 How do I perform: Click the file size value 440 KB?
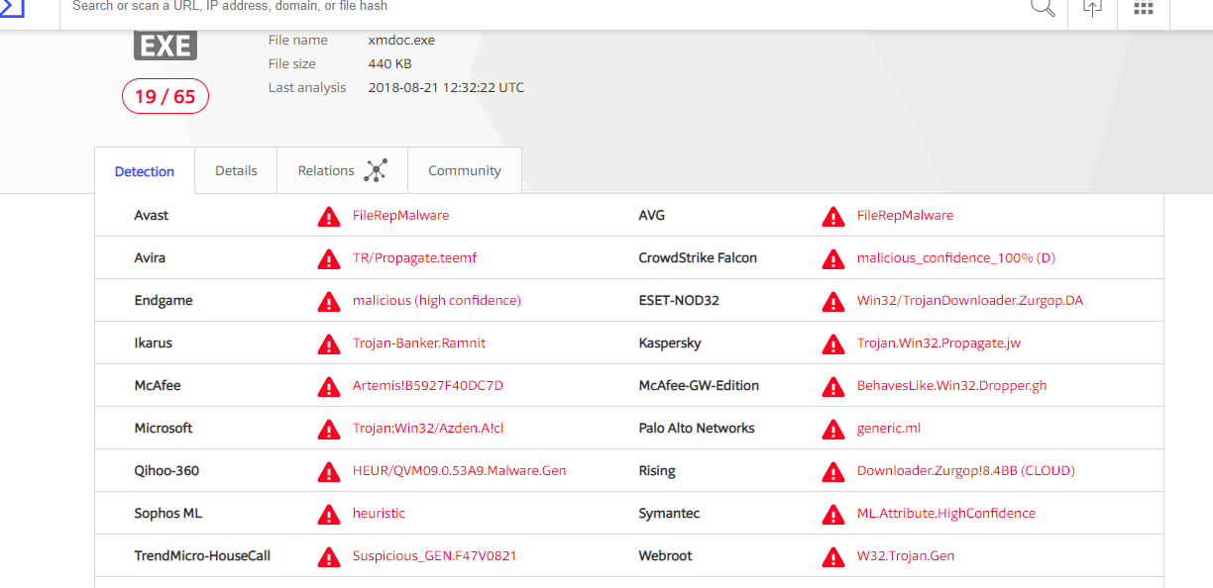point(389,64)
